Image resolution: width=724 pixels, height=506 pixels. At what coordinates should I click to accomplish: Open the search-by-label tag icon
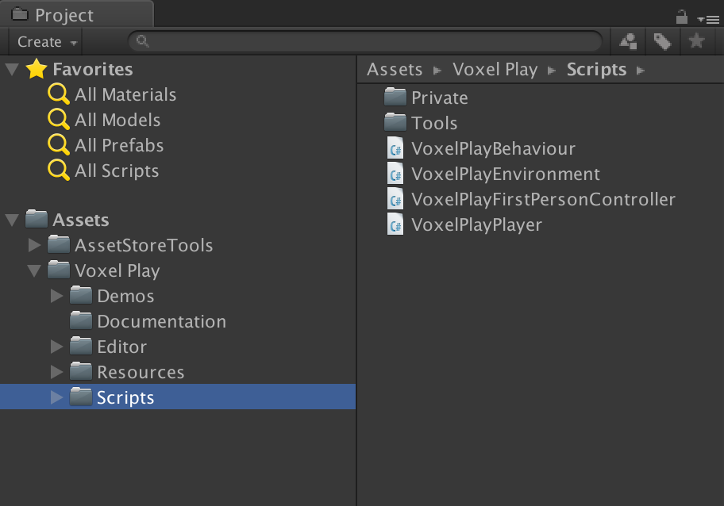tap(663, 40)
